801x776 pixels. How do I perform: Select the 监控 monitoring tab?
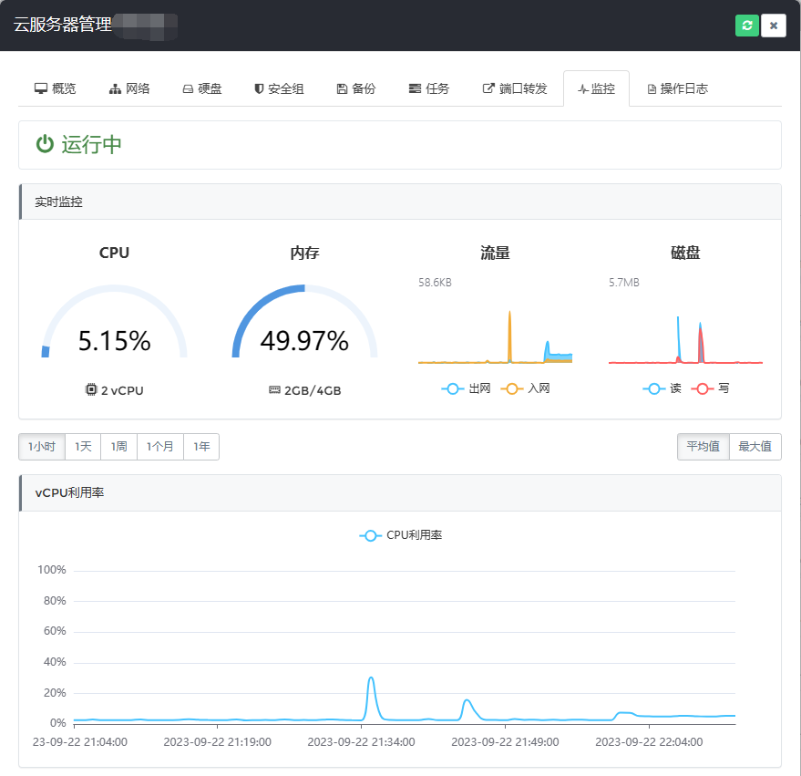click(596, 89)
